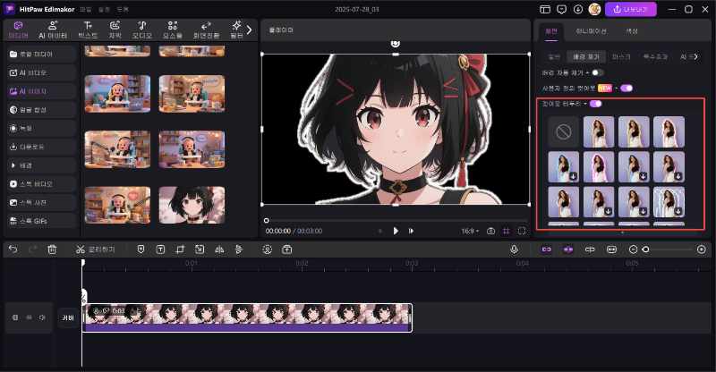Open the face swap sidebar item
Screen dimensions: 716x372
coord(41,110)
